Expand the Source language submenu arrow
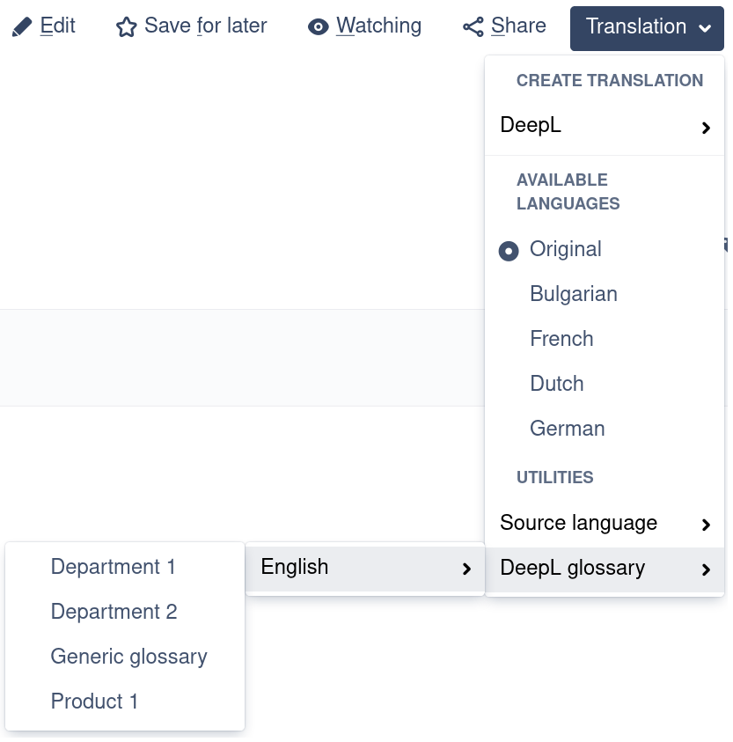 coord(706,525)
